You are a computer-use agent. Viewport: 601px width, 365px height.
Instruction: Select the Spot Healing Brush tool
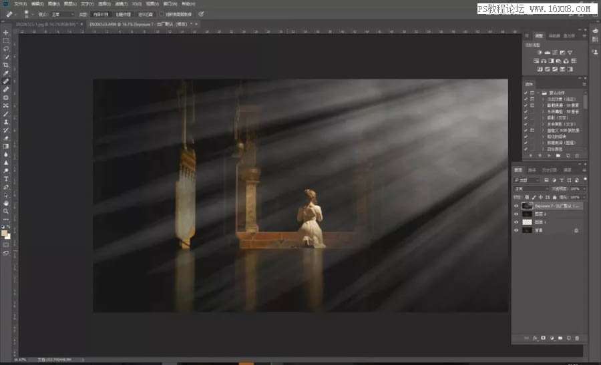click(x=6, y=81)
